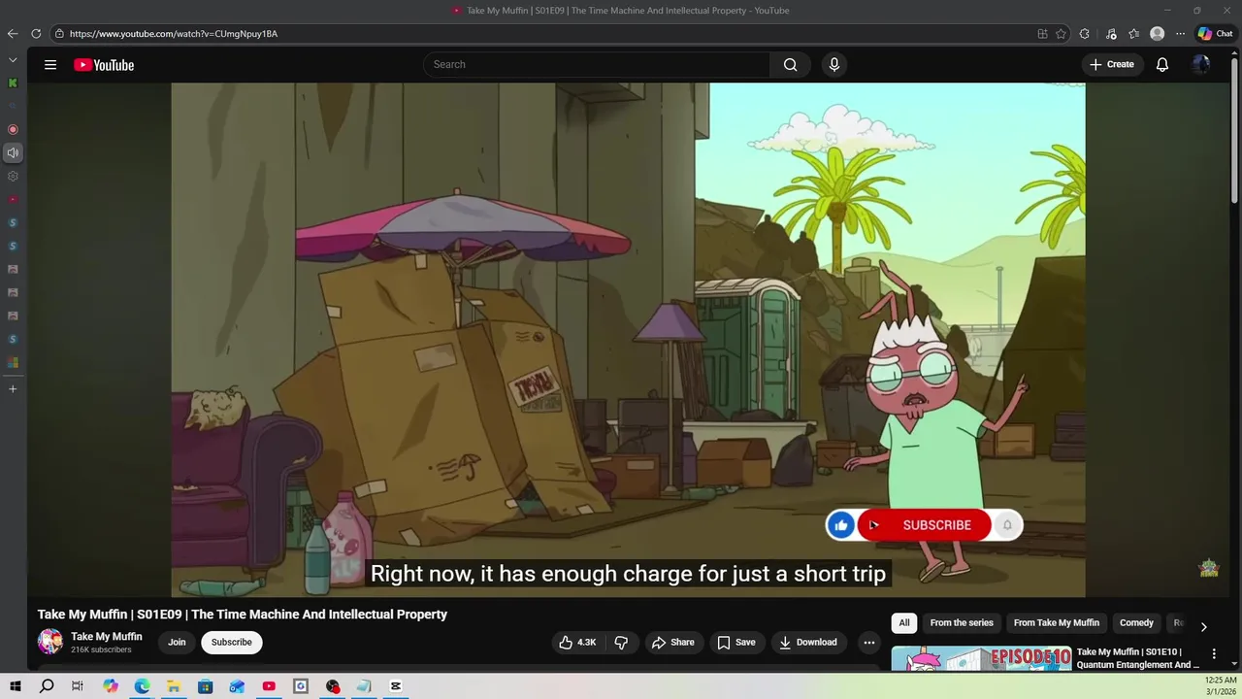This screenshot has width=1242, height=699.
Task: Open favorites list icon
Action: click(x=1133, y=34)
